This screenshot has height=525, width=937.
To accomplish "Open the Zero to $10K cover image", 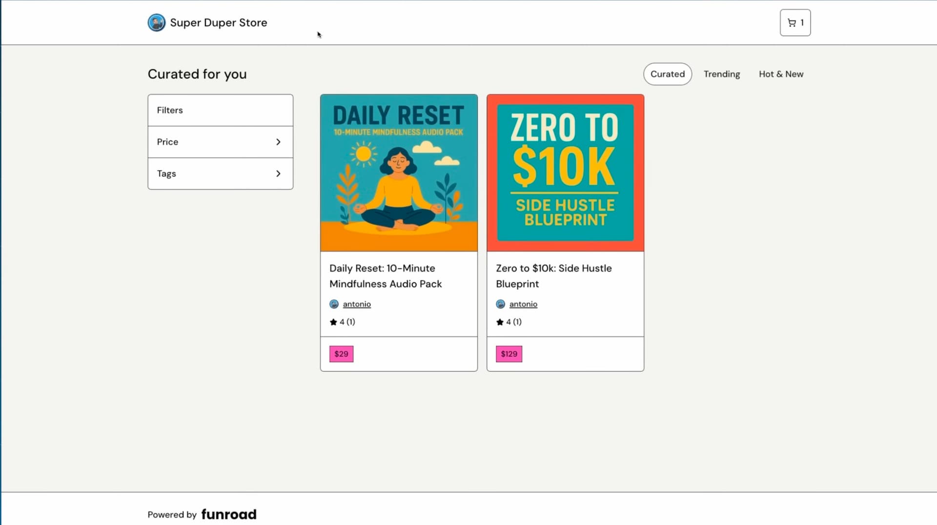I will pyautogui.click(x=565, y=173).
